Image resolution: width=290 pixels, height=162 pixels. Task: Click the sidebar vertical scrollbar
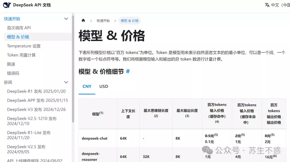73,69
